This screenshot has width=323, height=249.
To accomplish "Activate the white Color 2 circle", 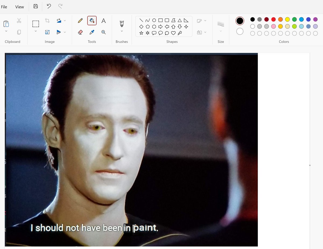I will (x=240, y=31).
